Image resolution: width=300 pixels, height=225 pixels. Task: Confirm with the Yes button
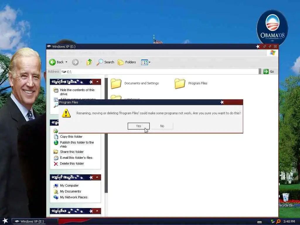pos(139,126)
